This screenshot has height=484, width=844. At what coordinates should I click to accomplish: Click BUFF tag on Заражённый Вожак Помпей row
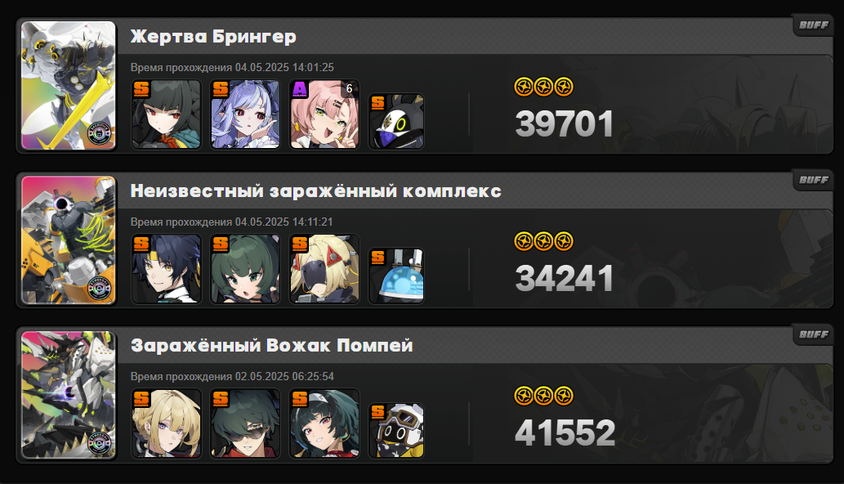pos(813,334)
